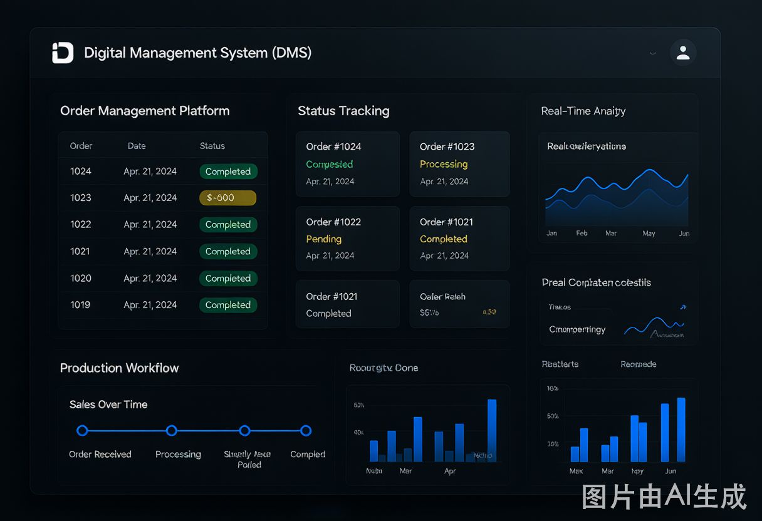Click the date cell of order 1021 row
762x521 pixels.
tap(150, 252)
